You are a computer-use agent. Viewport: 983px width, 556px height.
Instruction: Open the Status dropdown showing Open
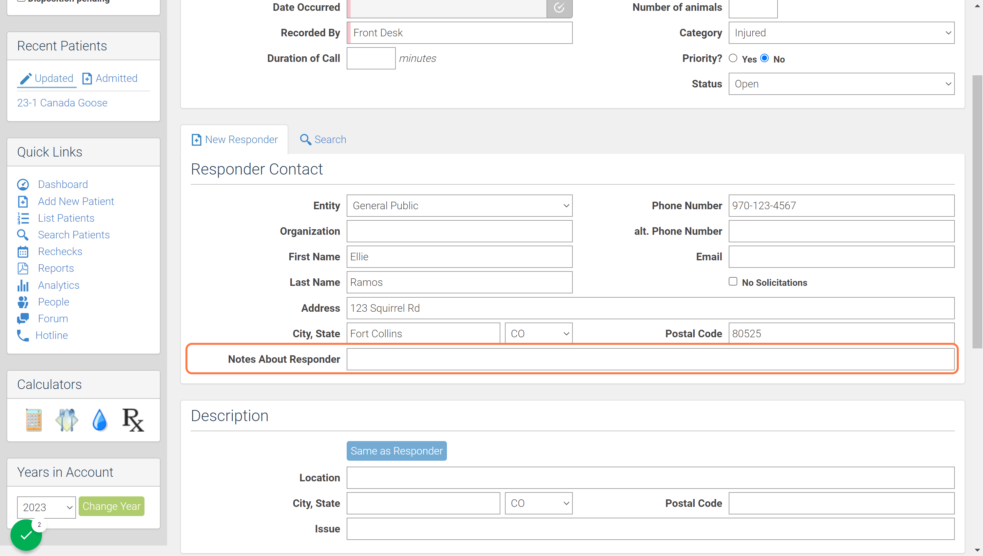click(841, 84)
